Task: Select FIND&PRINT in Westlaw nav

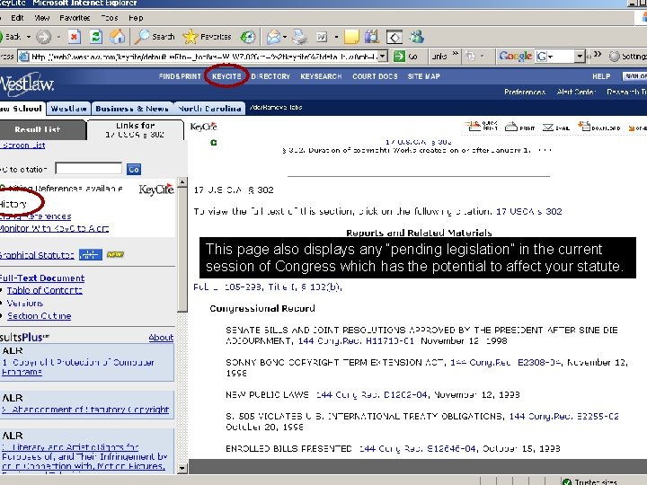Action: click(x=180, y=76)
